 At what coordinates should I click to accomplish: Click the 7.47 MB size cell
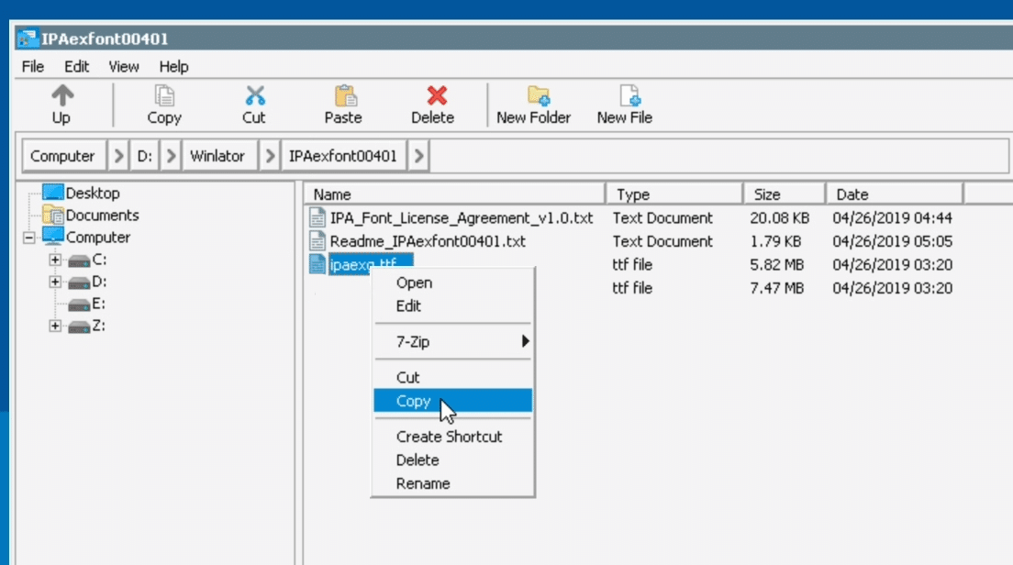pyautogui.click(x=777, y=287)
